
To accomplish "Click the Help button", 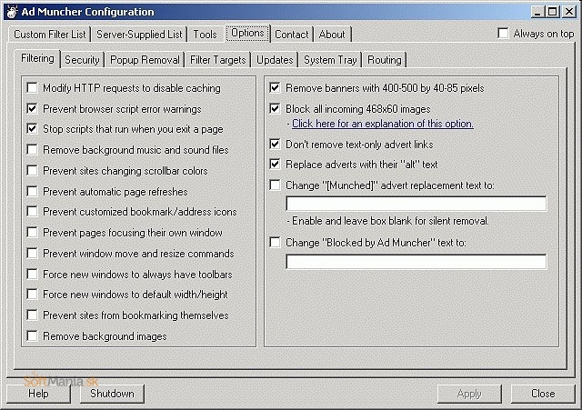I will (x=38, y=394).
